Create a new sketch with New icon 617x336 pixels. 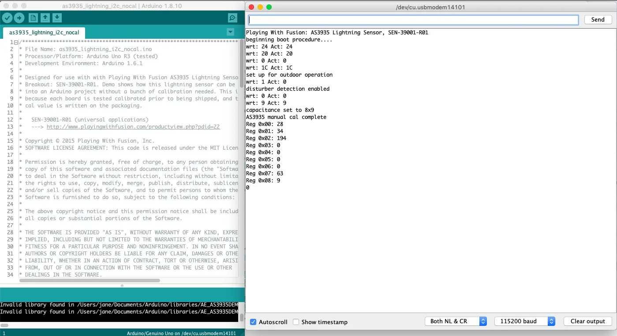(33, 18)
